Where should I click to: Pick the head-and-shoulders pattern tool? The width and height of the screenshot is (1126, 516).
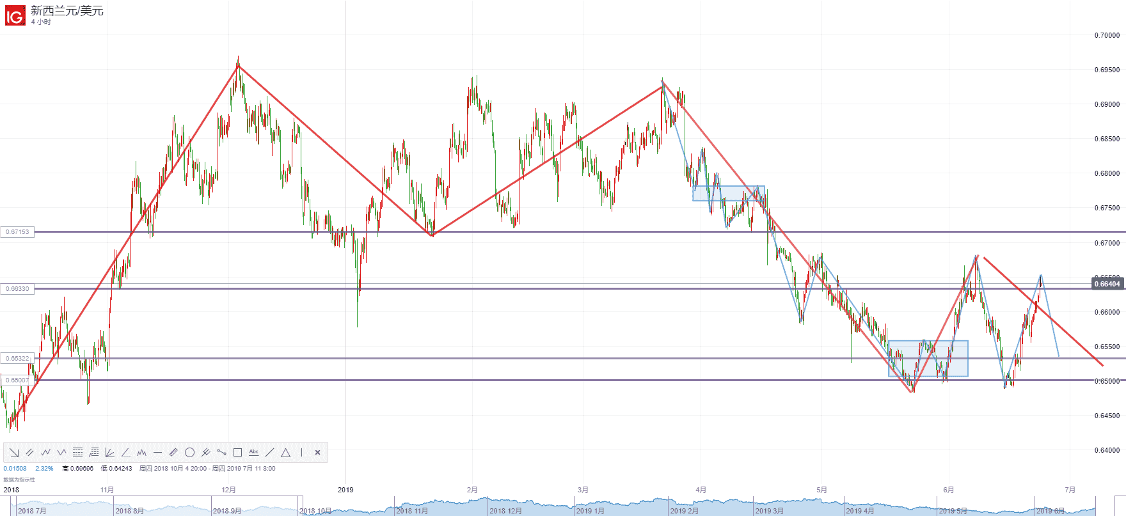(x=142, y=453)
